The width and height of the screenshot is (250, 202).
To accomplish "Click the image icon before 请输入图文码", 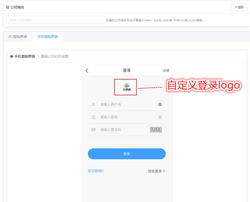I will [93, 130].
